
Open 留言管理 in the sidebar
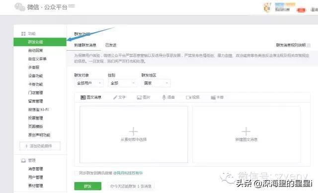click(x=35, y=101)
